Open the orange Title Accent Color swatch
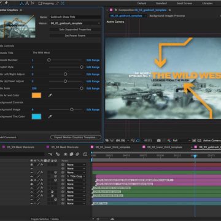Viewport: 221px width, 221px height. [36, 95]
